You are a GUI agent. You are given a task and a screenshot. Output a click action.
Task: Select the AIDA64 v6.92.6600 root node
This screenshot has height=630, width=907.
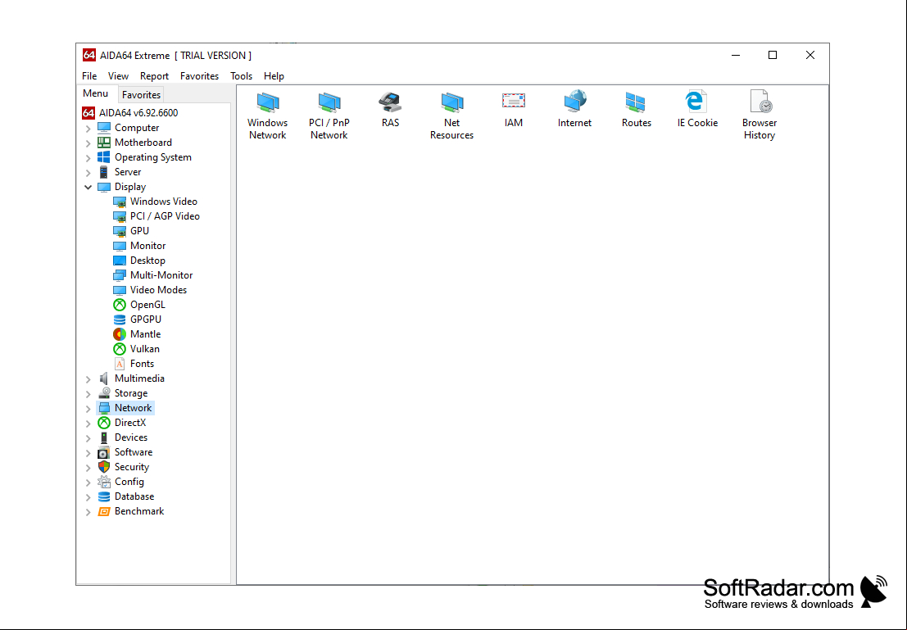tap(138, 113)
